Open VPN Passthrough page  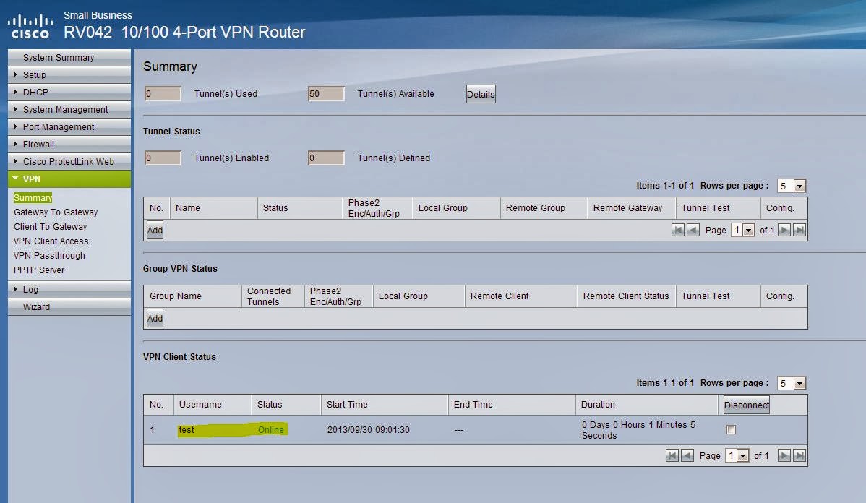[49, 256]
